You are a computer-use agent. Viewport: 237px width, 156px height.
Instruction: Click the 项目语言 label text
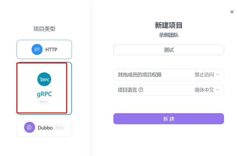127,90
